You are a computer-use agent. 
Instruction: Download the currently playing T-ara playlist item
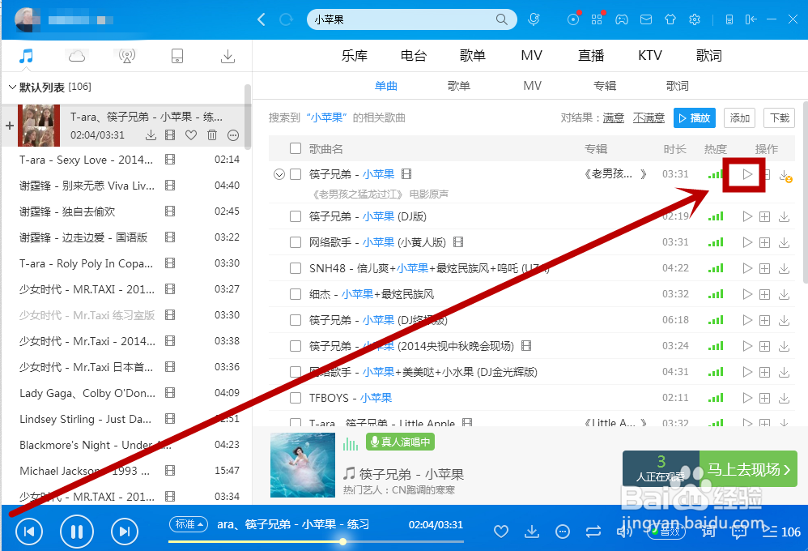click(x=151, y=135)
